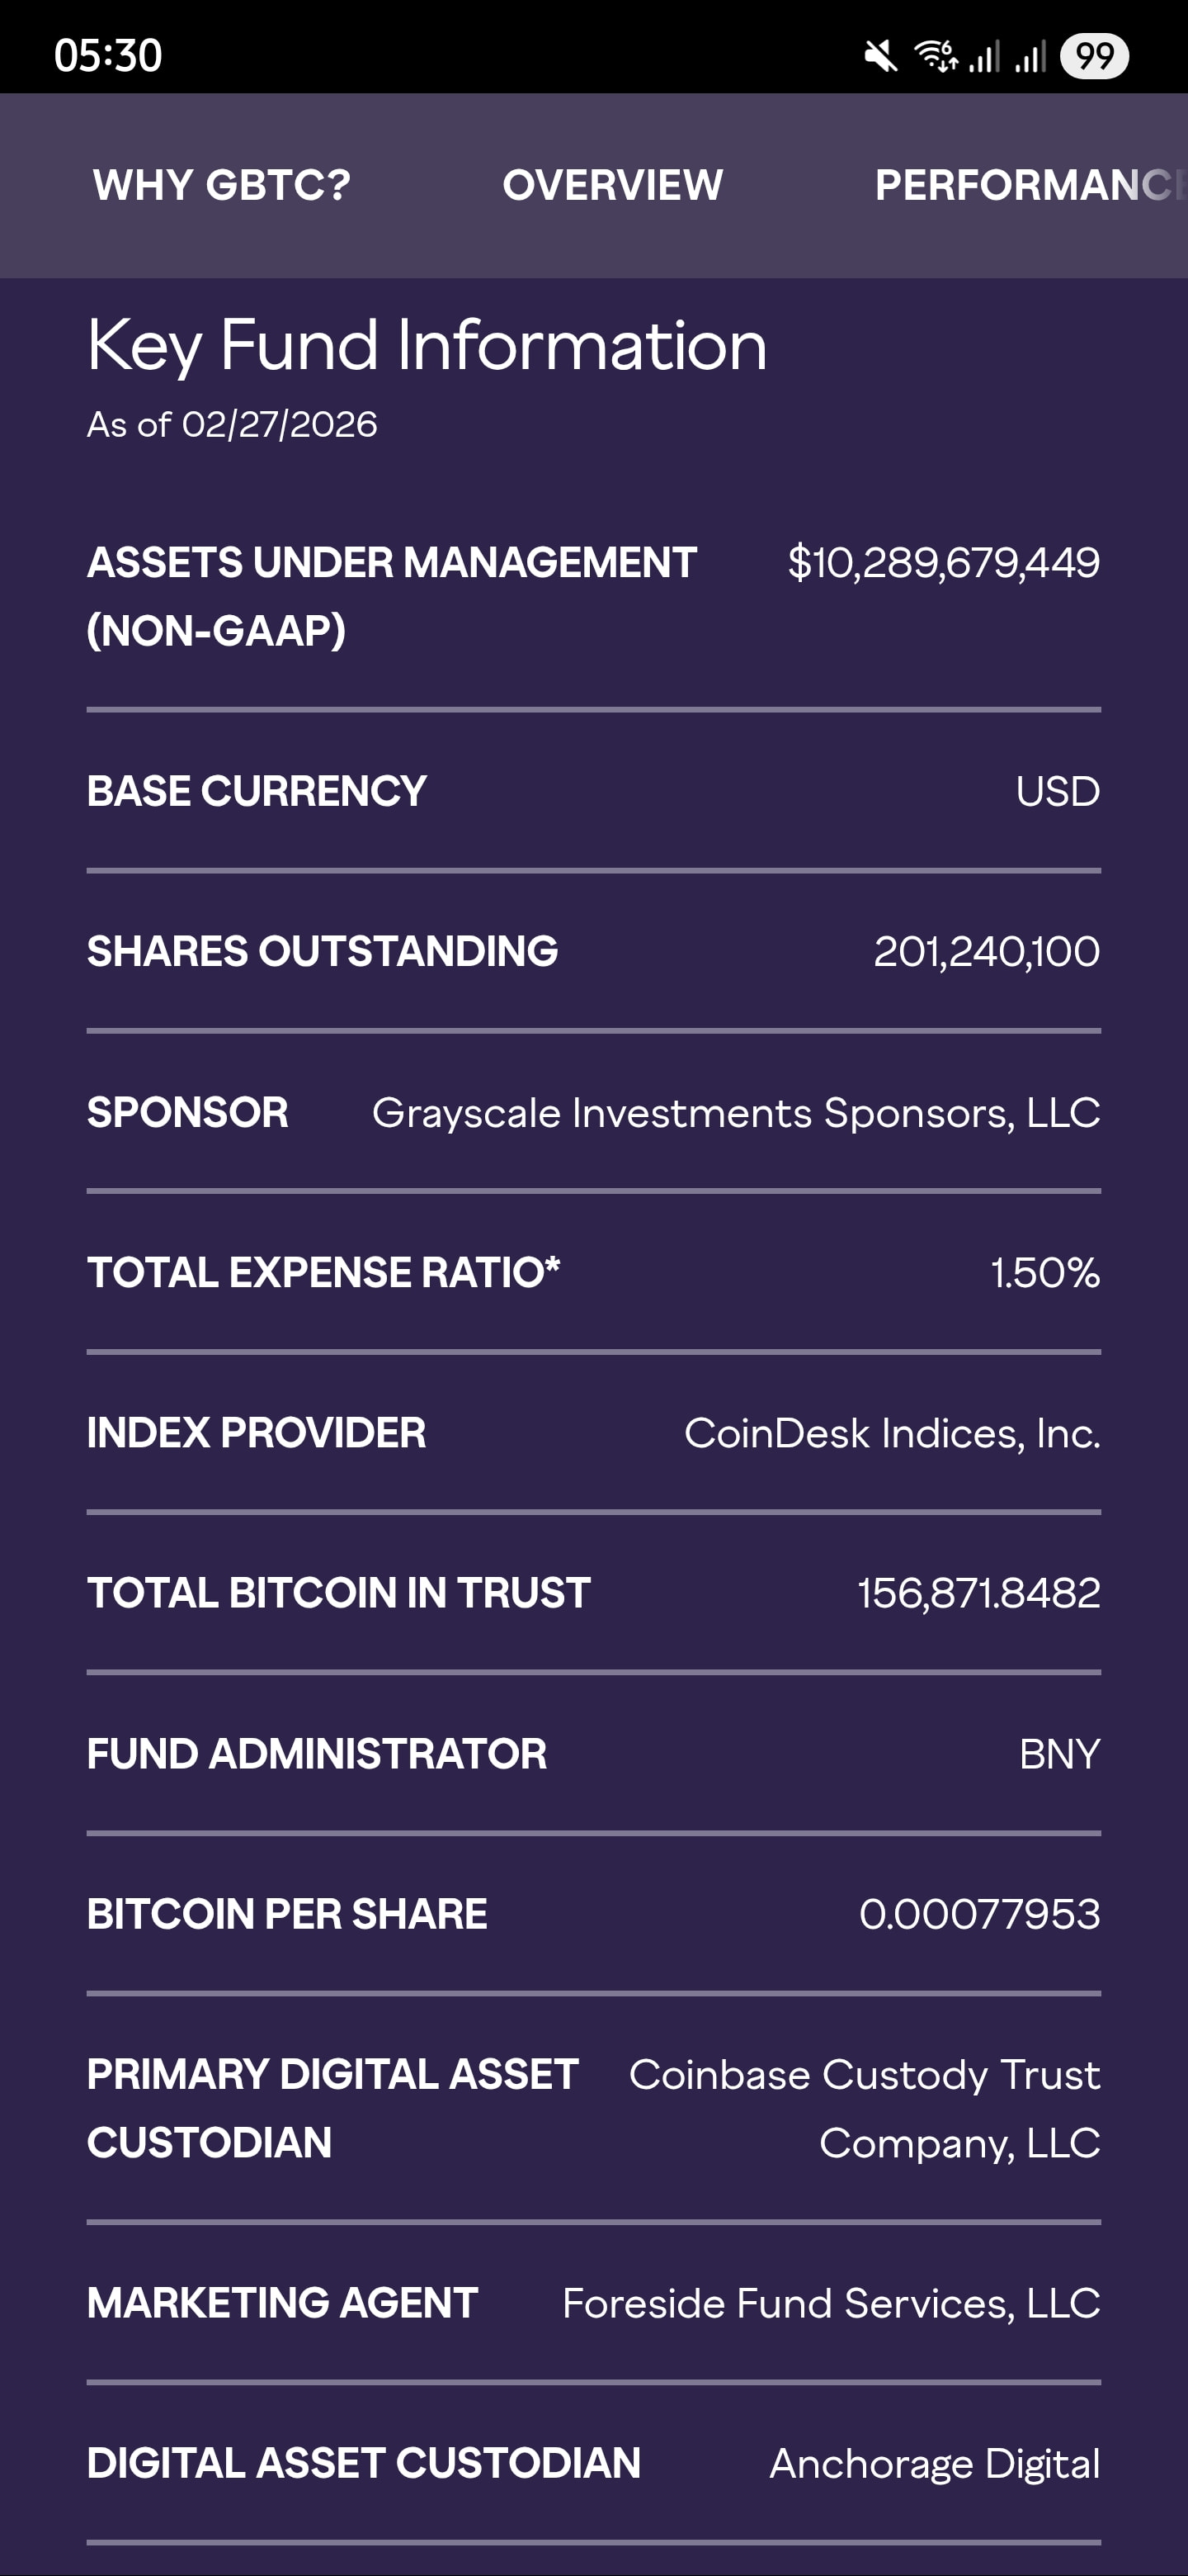Viewport: 1188px width, 2576px height.
Task: Tap the second cellular signal bars icon
Action: click(x=1030, y=56)
